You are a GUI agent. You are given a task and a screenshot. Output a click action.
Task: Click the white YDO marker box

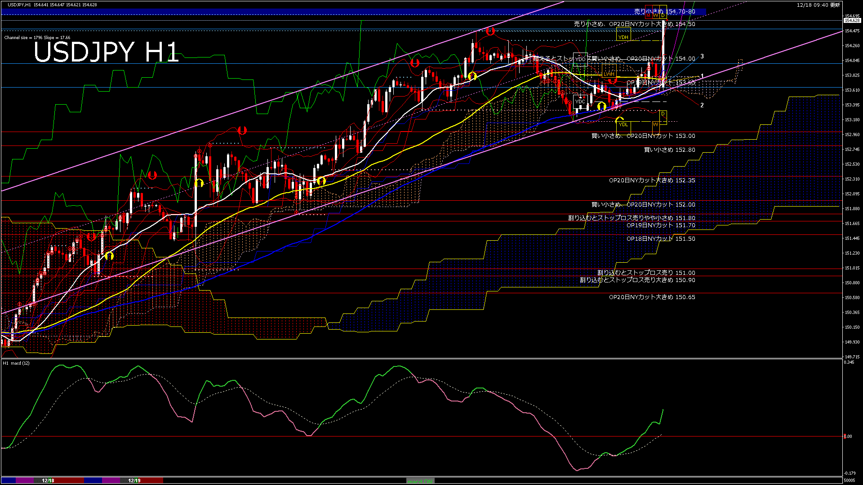580,59
